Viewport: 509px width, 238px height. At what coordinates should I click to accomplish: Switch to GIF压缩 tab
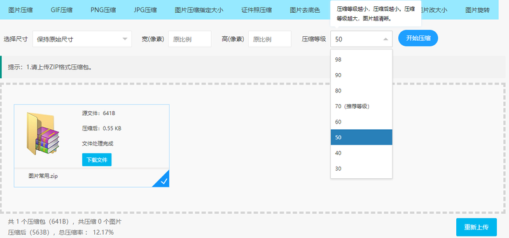(62, 10)
